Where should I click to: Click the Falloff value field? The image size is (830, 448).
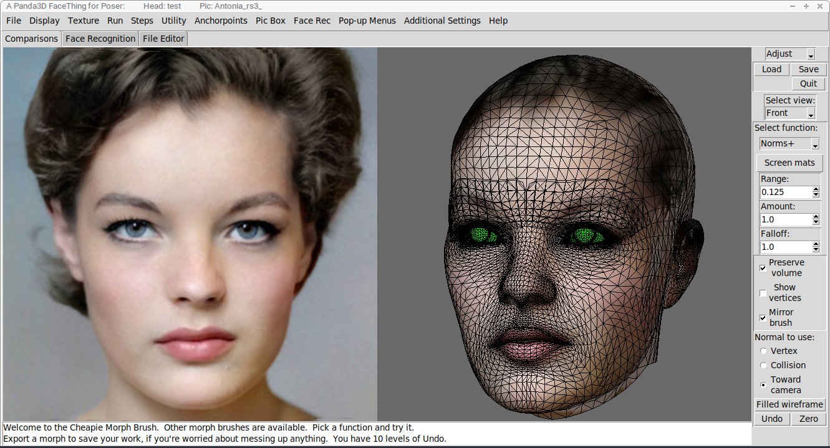785,247
